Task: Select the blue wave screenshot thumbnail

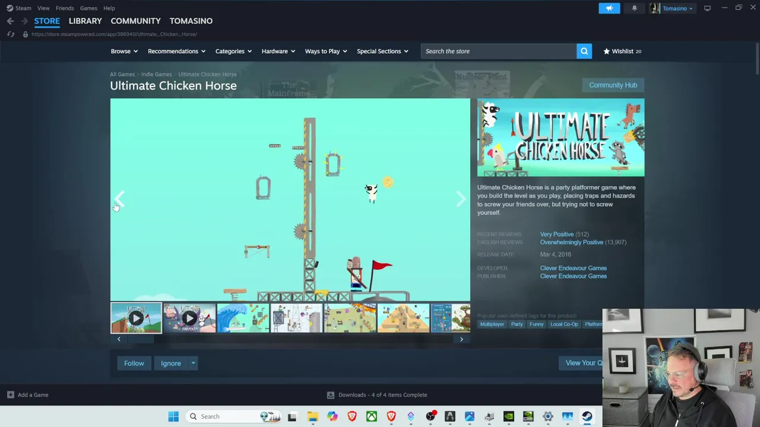Action: coord(243,318)
